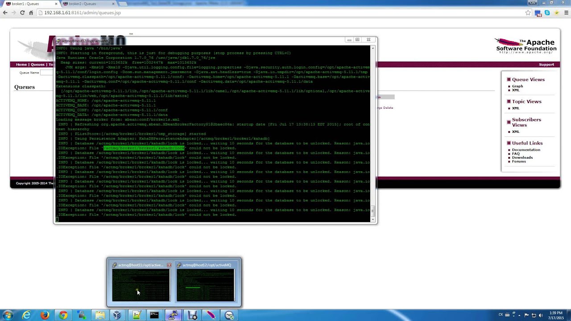Click the Windows Start orb
This screenshot has width=571, height=321.
pyautogui.click(x=8, y=315)
